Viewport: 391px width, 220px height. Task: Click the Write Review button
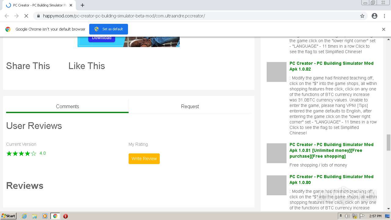144,159
